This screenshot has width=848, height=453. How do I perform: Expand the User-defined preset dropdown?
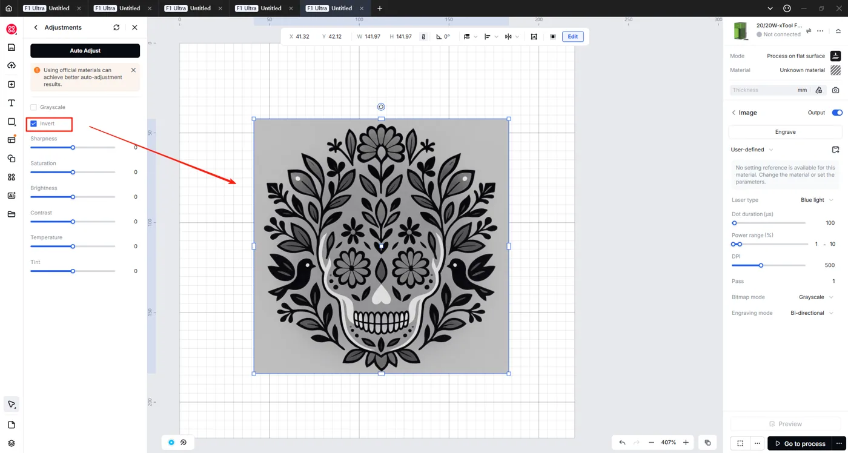752,150
